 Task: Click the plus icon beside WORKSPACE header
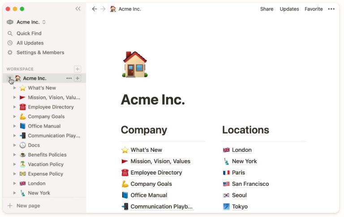tap(77, 69)
